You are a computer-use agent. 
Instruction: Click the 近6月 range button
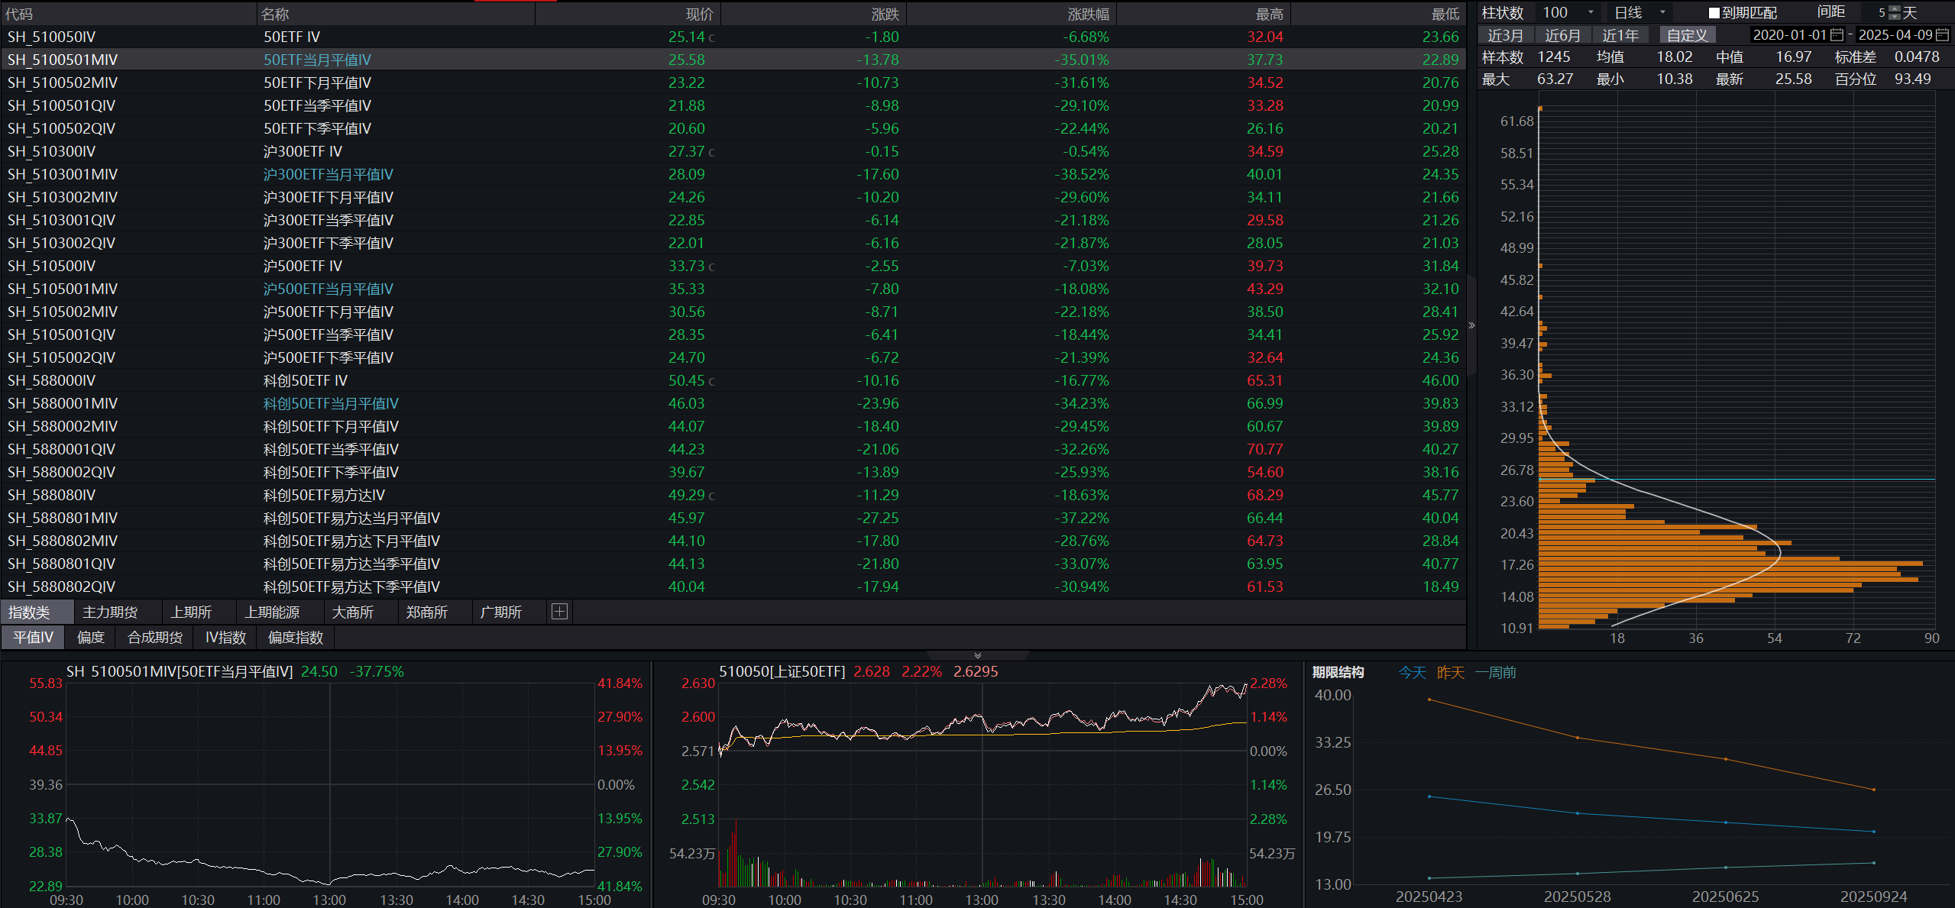pos(1562,35)
